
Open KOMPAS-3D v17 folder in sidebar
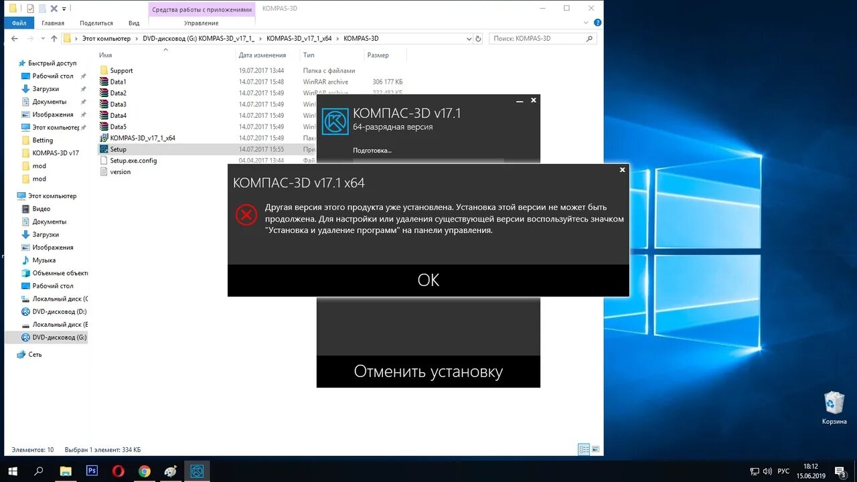(56, 153)
